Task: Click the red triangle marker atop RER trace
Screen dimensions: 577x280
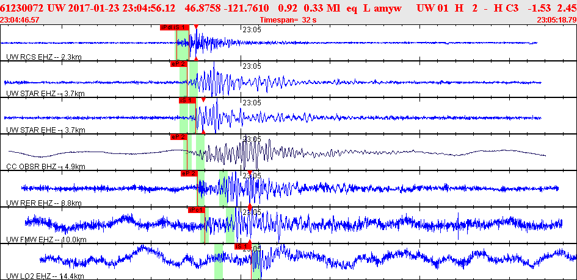Action: point(250,172)
